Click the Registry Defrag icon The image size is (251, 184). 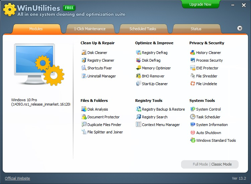coord(139,52)
